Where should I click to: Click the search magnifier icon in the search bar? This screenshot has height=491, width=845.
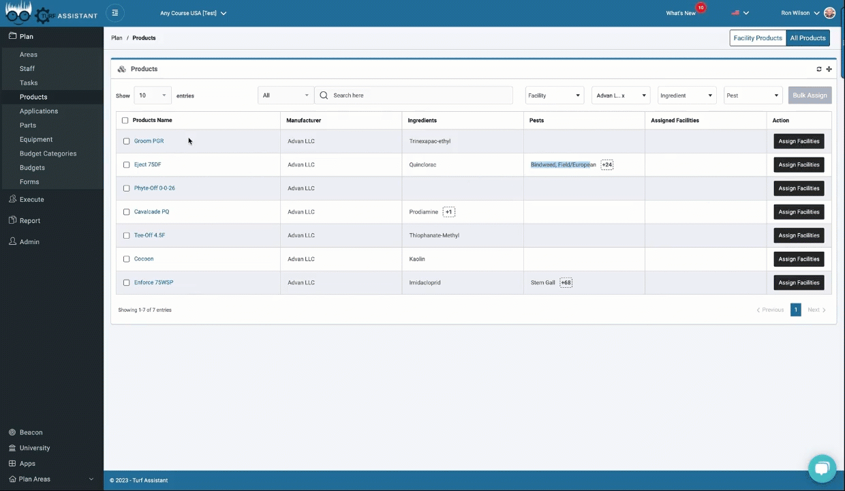click(324, 95)
